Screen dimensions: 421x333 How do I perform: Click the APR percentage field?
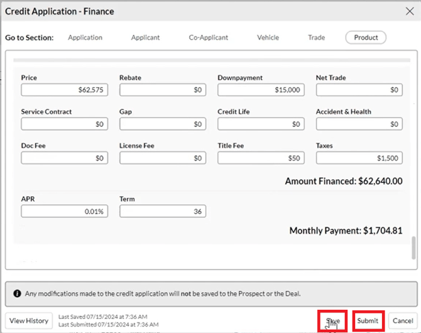[65, 212]
